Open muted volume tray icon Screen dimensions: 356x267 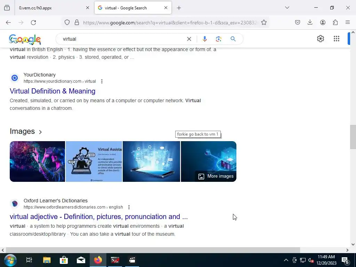coord(311,260)
